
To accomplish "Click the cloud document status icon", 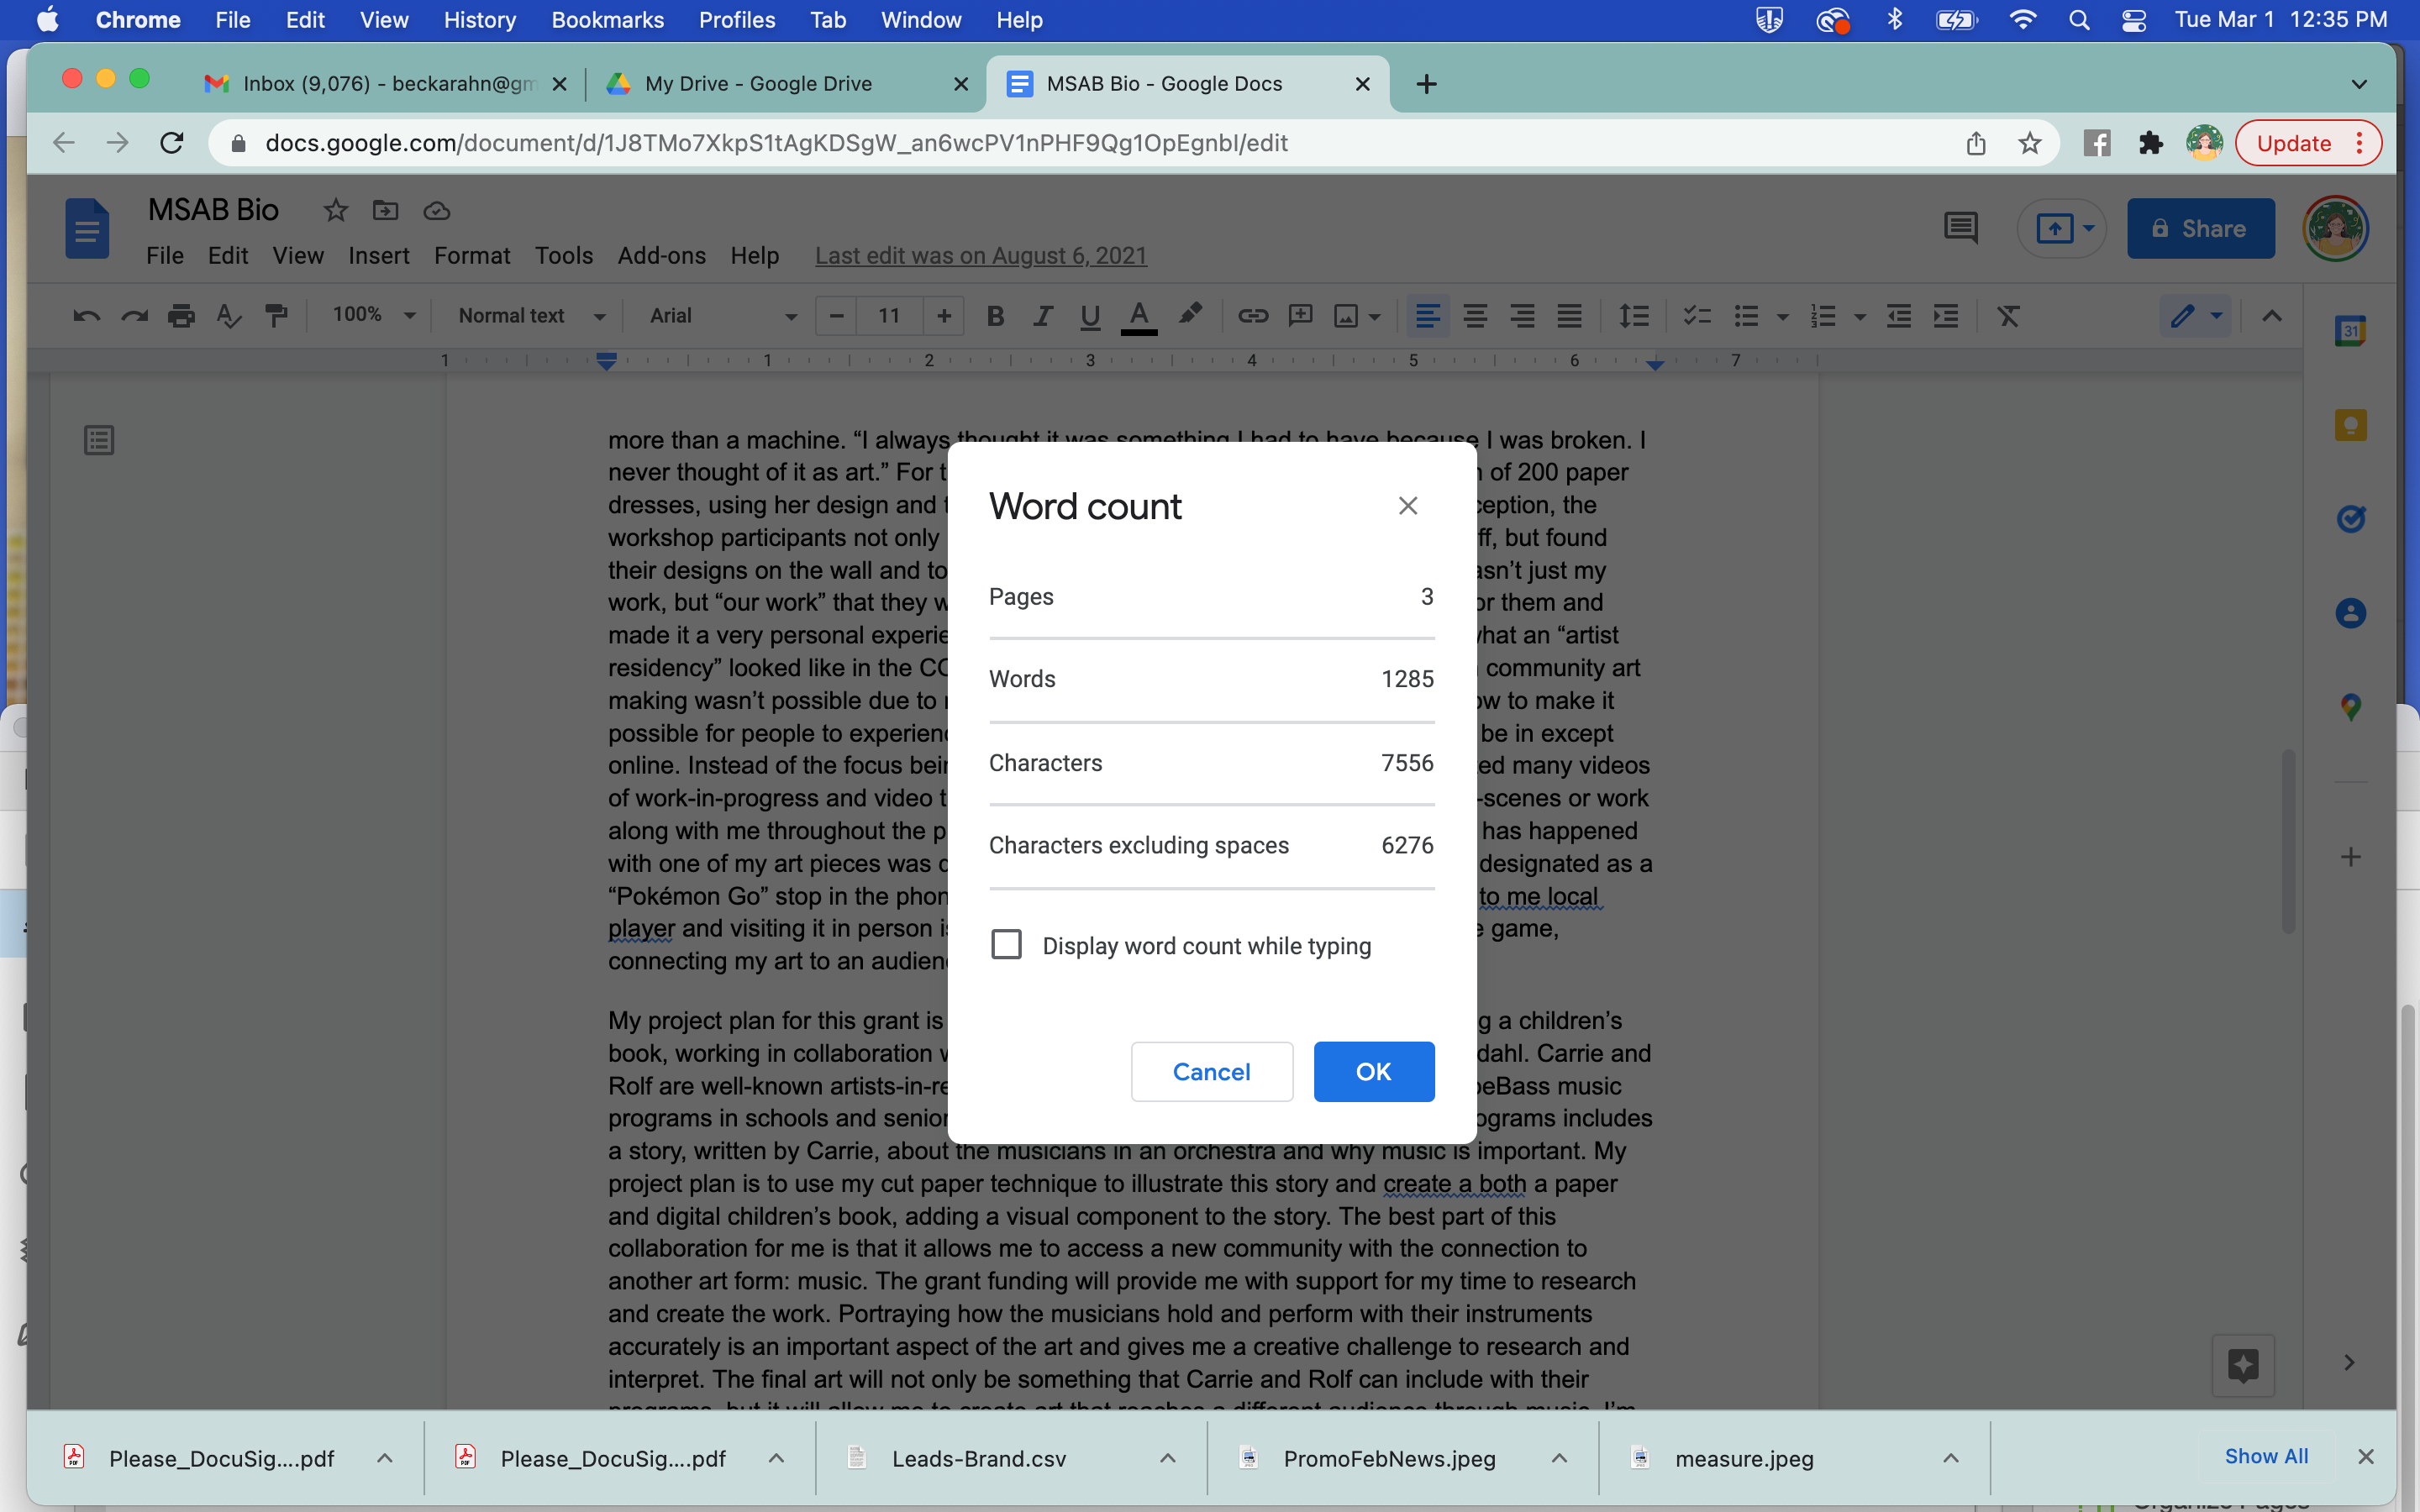I will click(436, 211).
